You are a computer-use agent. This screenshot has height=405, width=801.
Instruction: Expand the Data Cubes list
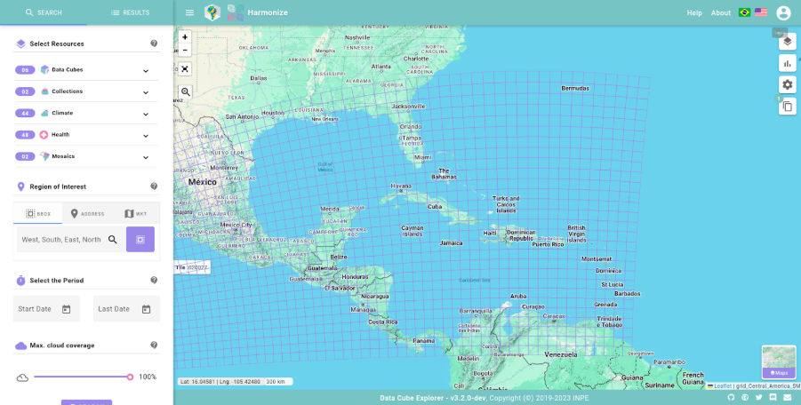(146, 70)
